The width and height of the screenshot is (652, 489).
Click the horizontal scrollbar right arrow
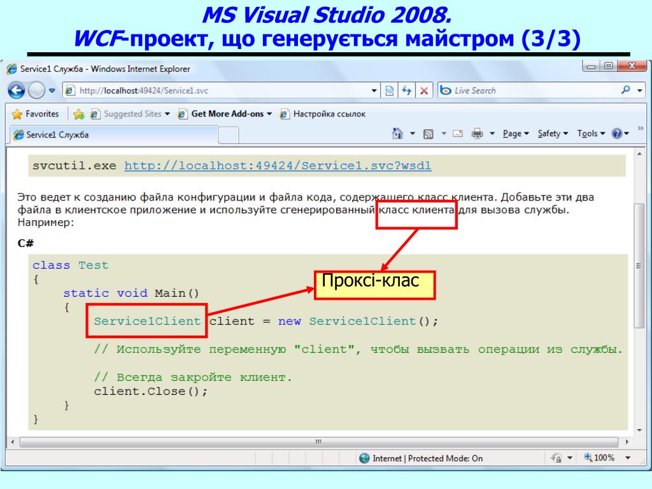(x=627, y=442)
